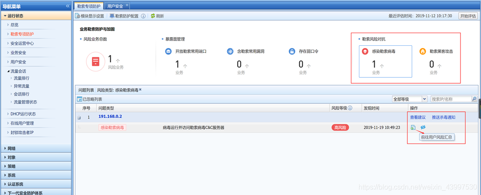Screen dimensions: 481x195
Task: Click the info icon next to 风险等级
Action: [350, 108]
